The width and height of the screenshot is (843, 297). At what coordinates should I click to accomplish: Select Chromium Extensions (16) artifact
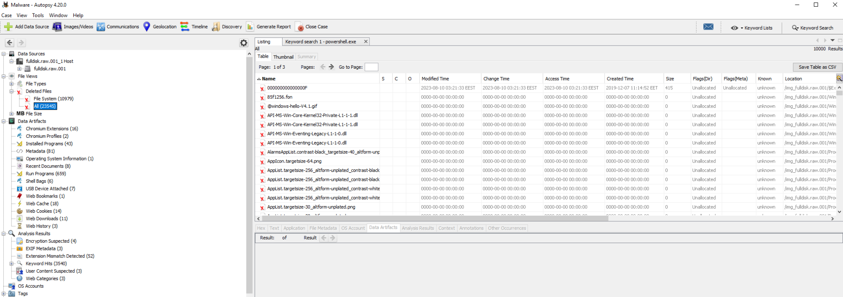tap(51, 128)
